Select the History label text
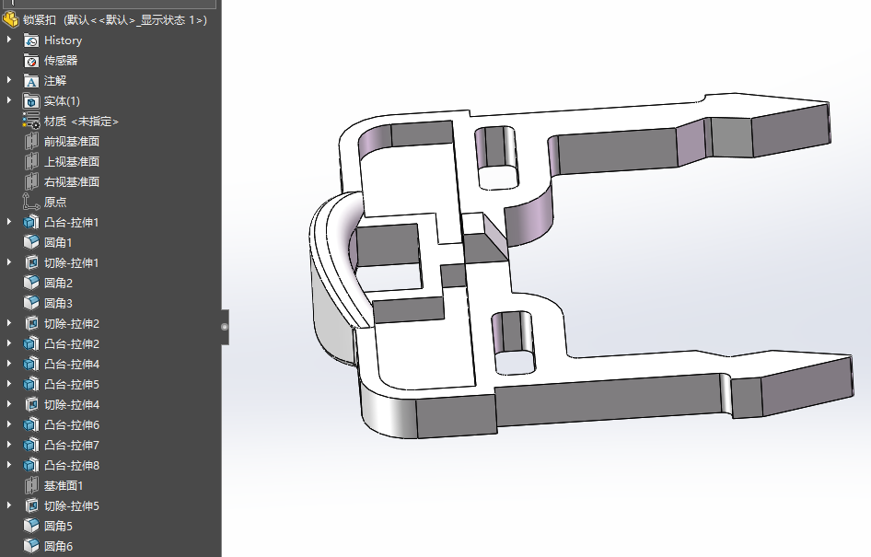 [63, 41]
